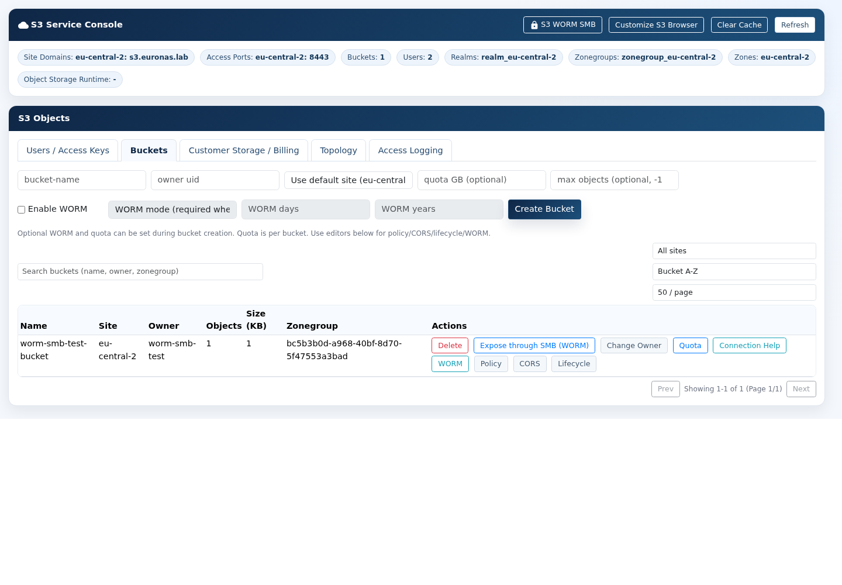Viewport: 842px width, 585px height.
Task: Open the Use default site selector
Action: 348,180
